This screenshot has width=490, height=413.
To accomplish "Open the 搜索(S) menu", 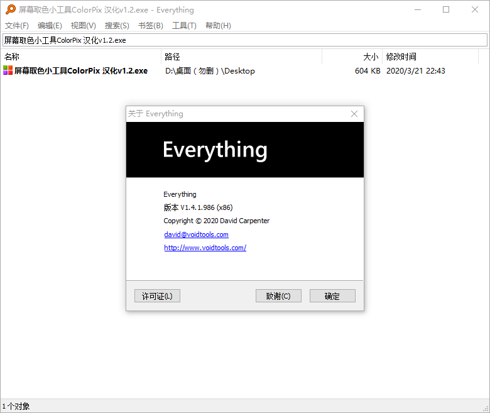I will pos(117,25).
